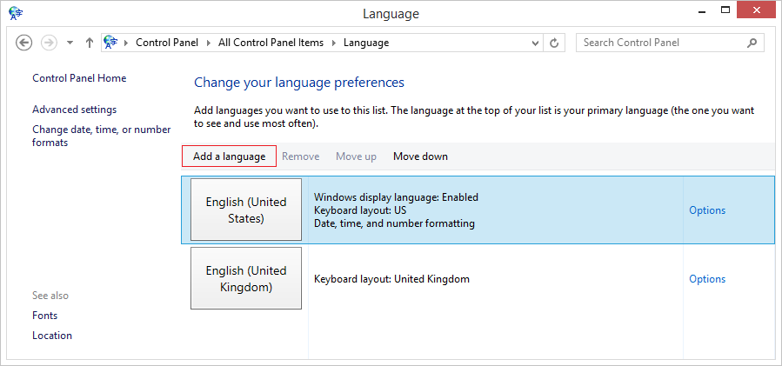The height and width of the screenshot is (366, 782).
Task: Open Options for English (United Kingdom)
Action: (707, 279)
